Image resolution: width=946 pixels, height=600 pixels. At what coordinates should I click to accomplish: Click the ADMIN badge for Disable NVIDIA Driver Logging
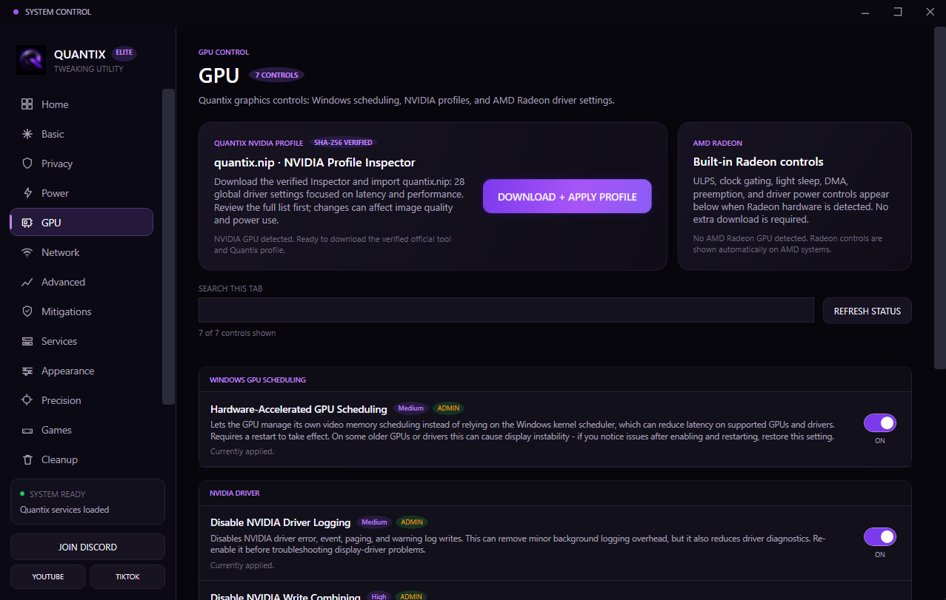(x=412, y=522)
